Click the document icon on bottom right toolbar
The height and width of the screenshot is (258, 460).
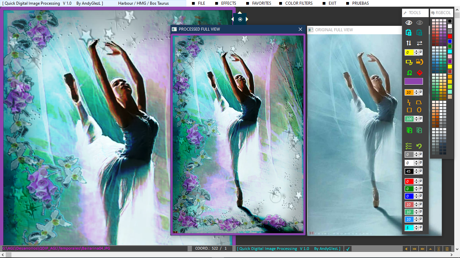tap(446, 249)
